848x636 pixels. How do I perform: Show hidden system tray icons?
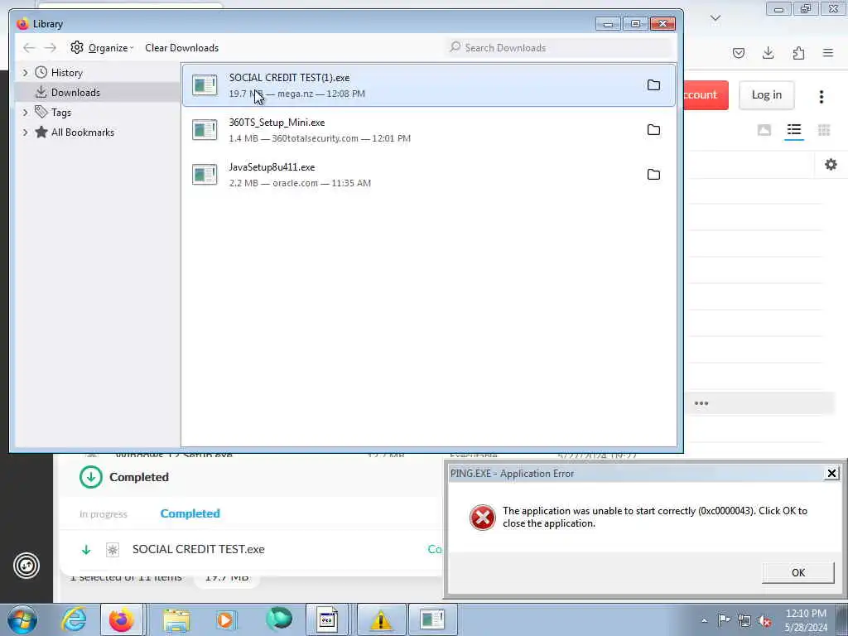coord(704,620)
